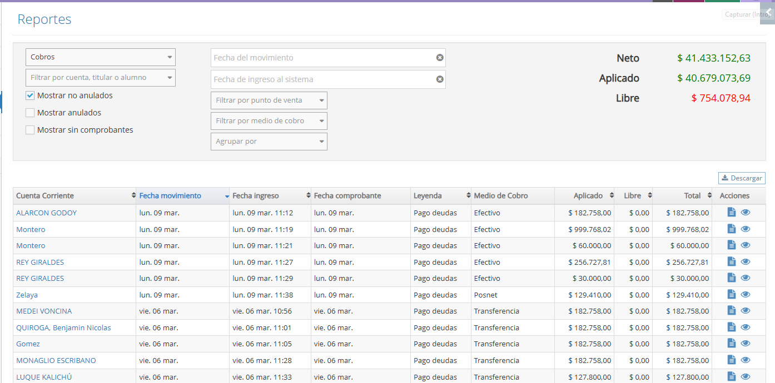Click eye icon in Gomez row
775x383 pixels.
[746, 344]
